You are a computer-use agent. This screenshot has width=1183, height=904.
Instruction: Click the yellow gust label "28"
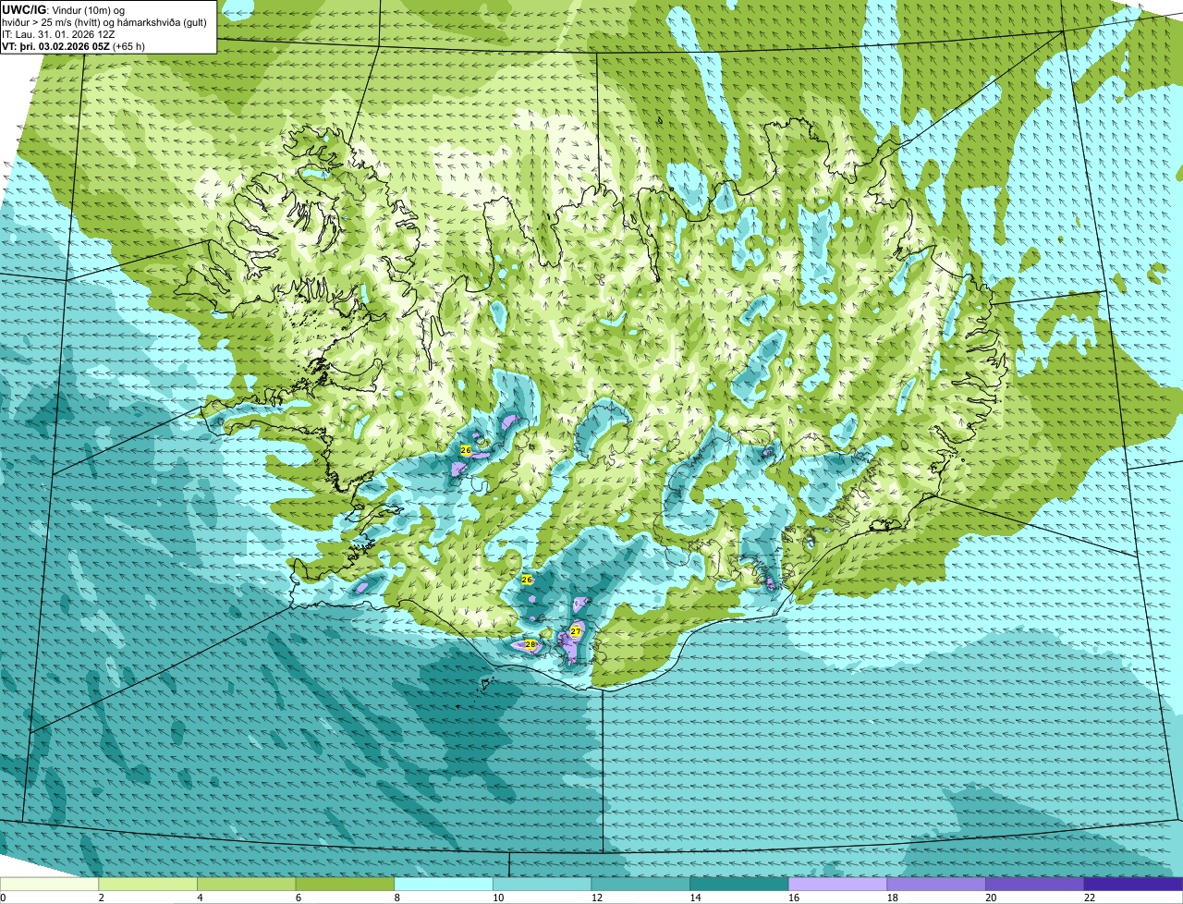[531, 644]
